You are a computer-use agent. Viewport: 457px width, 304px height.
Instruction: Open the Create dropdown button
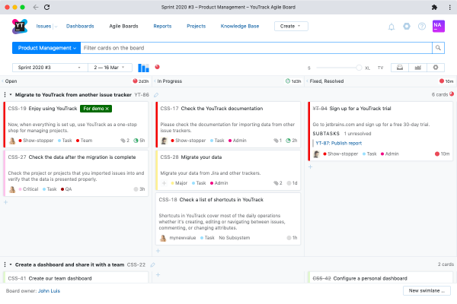(x=291, y=26)
